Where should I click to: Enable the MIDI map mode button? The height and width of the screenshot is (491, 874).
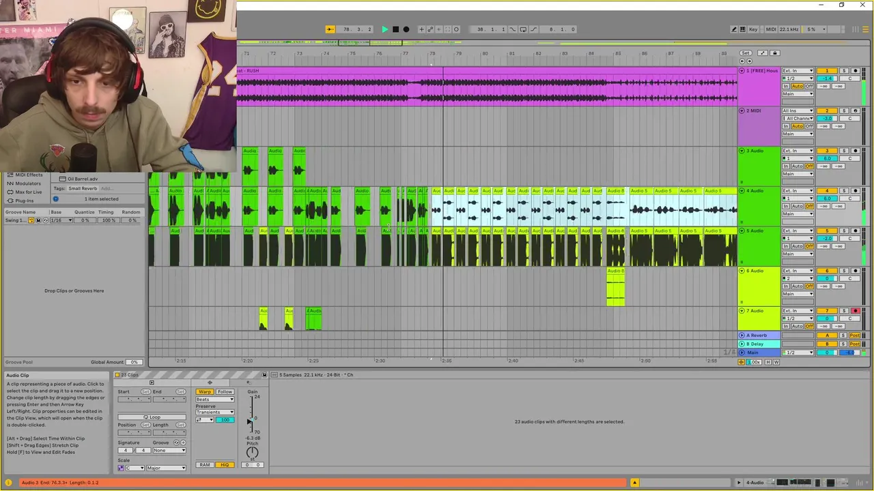[x=771, y=29]
